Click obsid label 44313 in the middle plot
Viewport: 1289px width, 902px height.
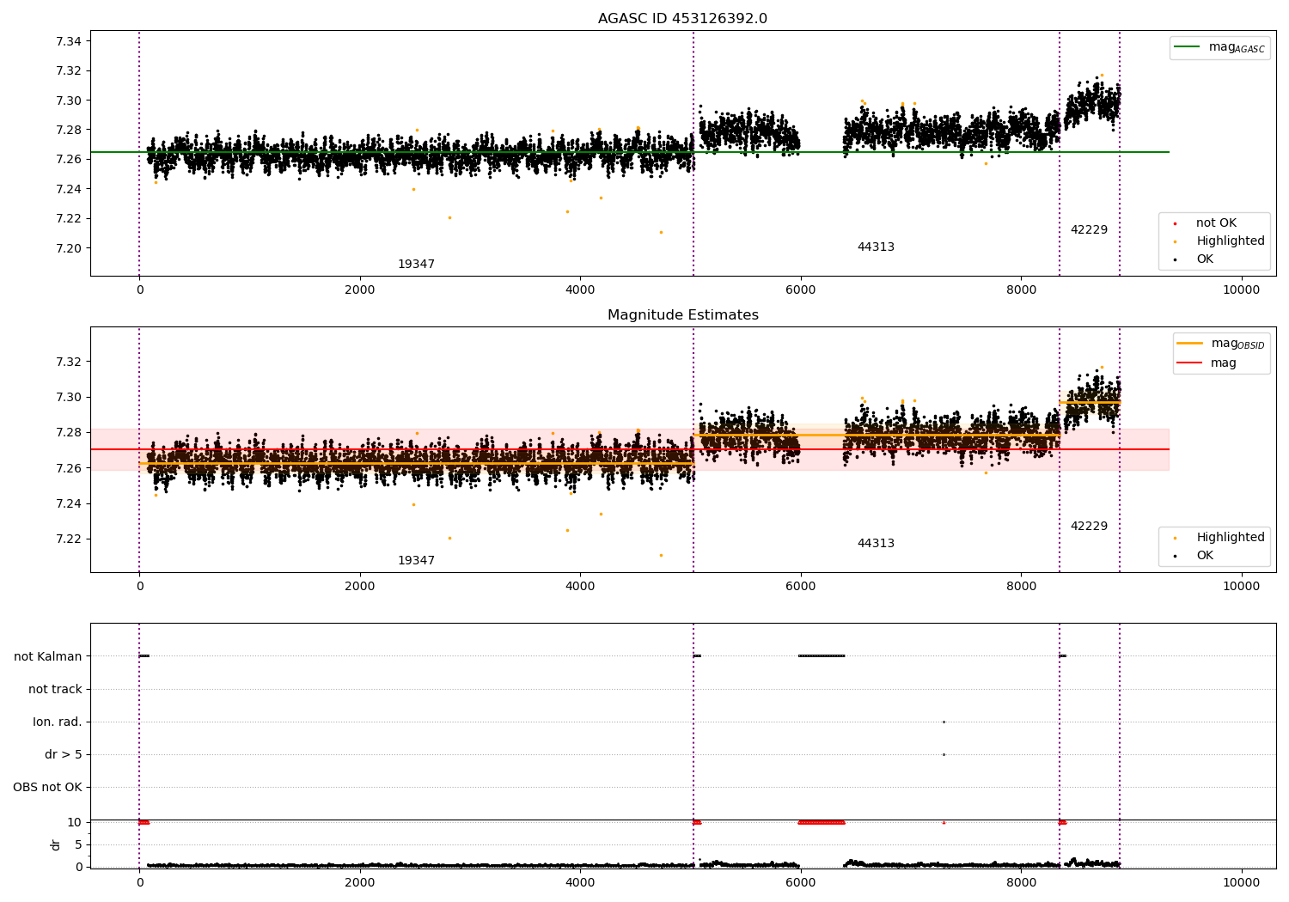(876, 544)
